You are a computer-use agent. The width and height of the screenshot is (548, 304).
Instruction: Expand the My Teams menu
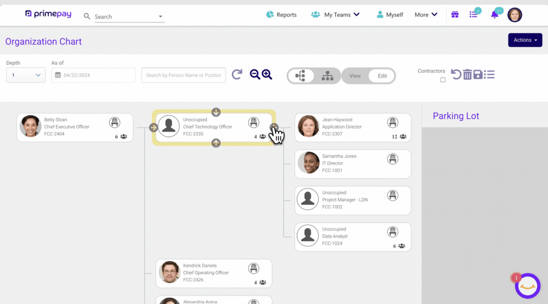pyautogui.click(x=335, y=15)
